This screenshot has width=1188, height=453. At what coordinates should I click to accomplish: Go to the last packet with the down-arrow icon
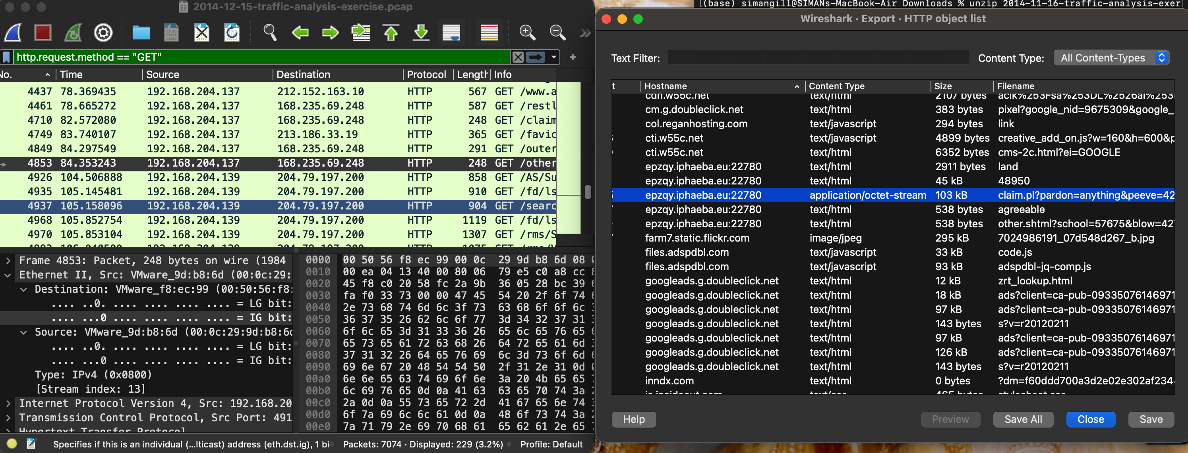421,32
